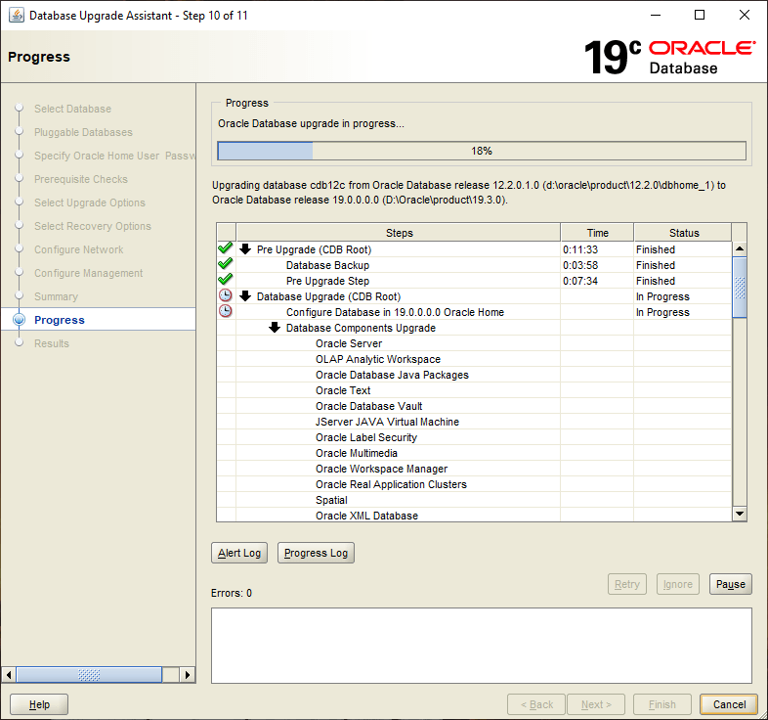The image size is (768, 720).
Task: Click the green checkmark beside Pre Upgrade Step
Action: point(226,280)
